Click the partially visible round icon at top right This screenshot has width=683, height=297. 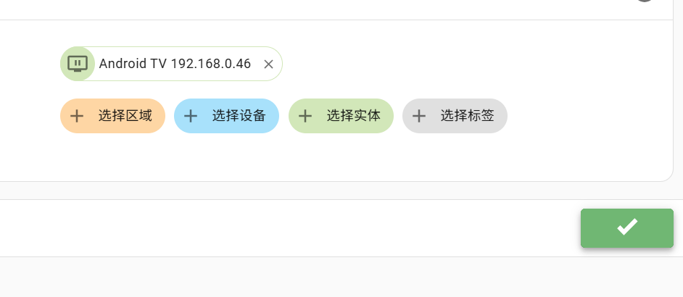(644, 1)
